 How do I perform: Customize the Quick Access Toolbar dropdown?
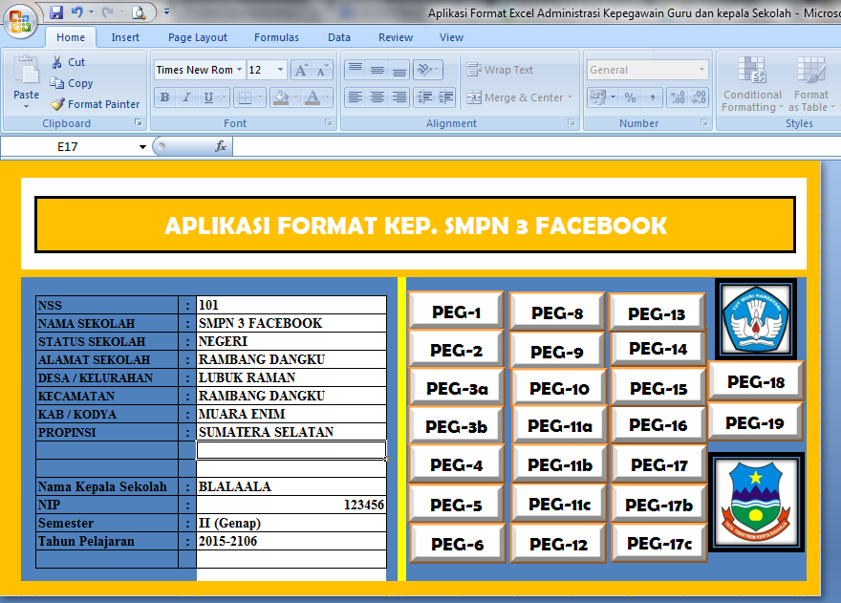click(x=167, y=11)
